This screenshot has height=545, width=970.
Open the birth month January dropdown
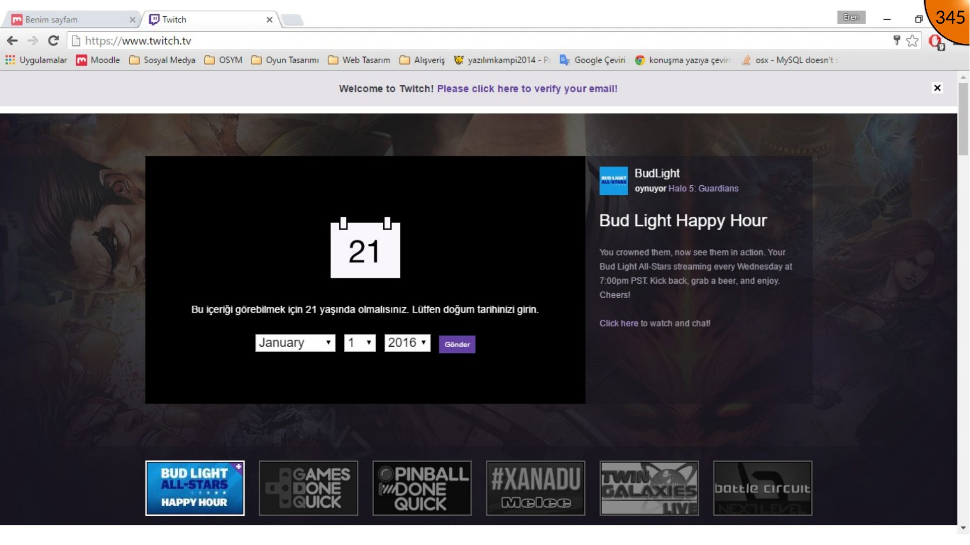tap(295, 343)
